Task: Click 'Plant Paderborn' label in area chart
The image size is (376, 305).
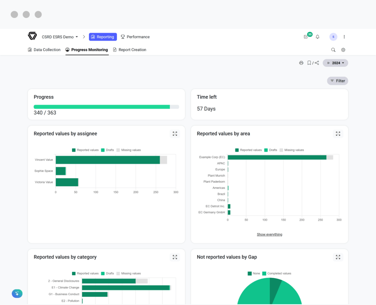Action: tap(214, 182)
